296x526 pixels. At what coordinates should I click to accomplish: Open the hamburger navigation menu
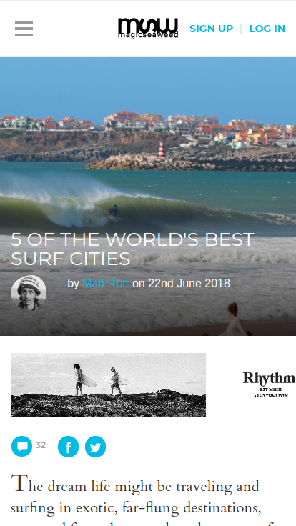pyautogui.click(x=24, y=29)
